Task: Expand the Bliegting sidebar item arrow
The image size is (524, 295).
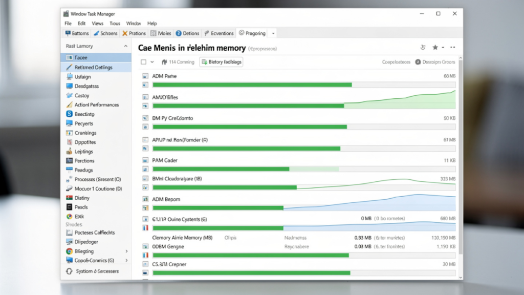Action: pyautogui.click(x=126, y=251)
